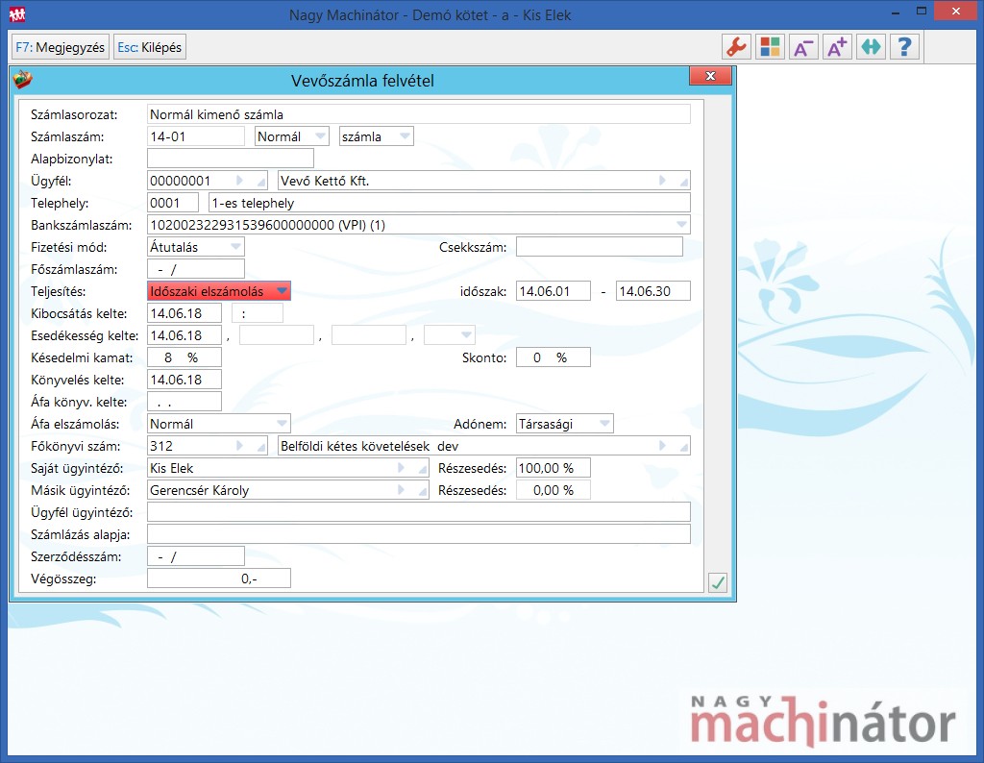984x763 pixels.
Task: Confirm form with green checkmark icon
Action: (x=717, y=581)
